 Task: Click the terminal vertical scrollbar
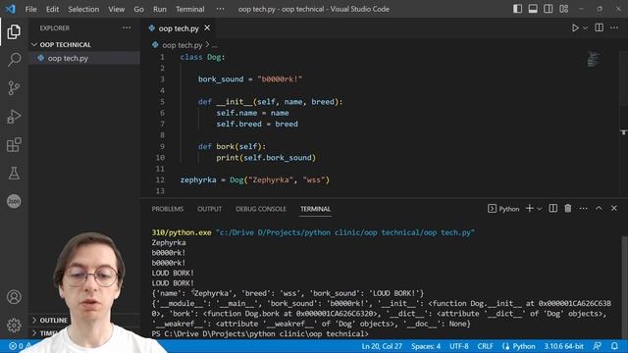[x=624, y=286]
